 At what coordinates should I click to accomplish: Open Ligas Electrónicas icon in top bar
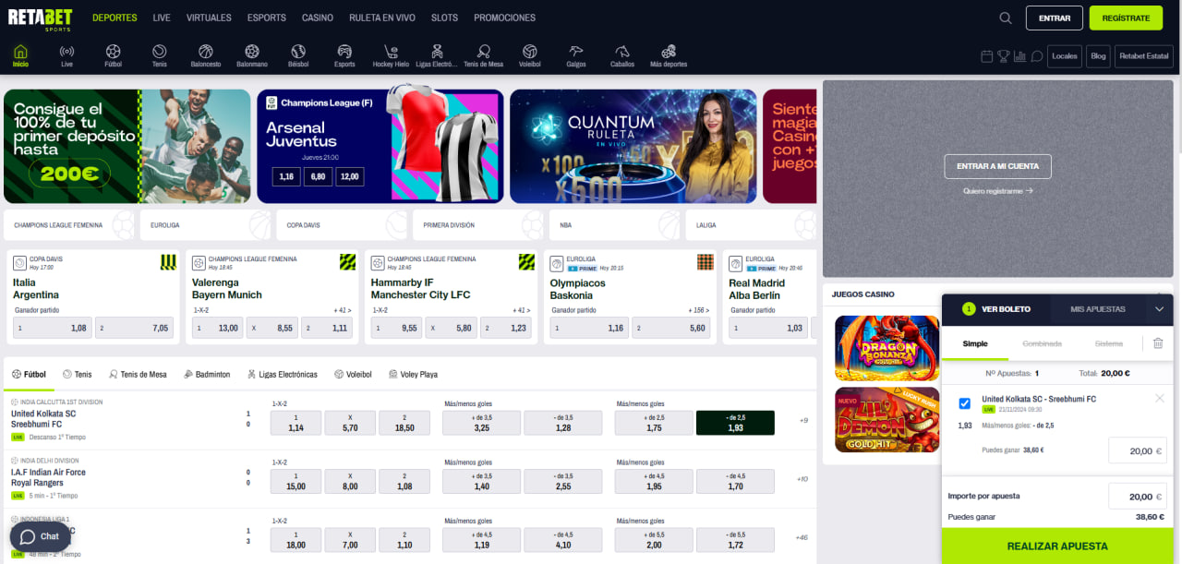coord(437,55)
